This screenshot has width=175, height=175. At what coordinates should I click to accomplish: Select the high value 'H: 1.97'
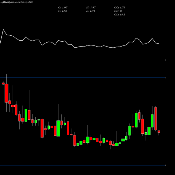pos(91,7)
